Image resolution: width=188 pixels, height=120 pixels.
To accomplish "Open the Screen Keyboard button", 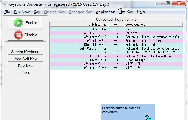I will coord(26,52).
